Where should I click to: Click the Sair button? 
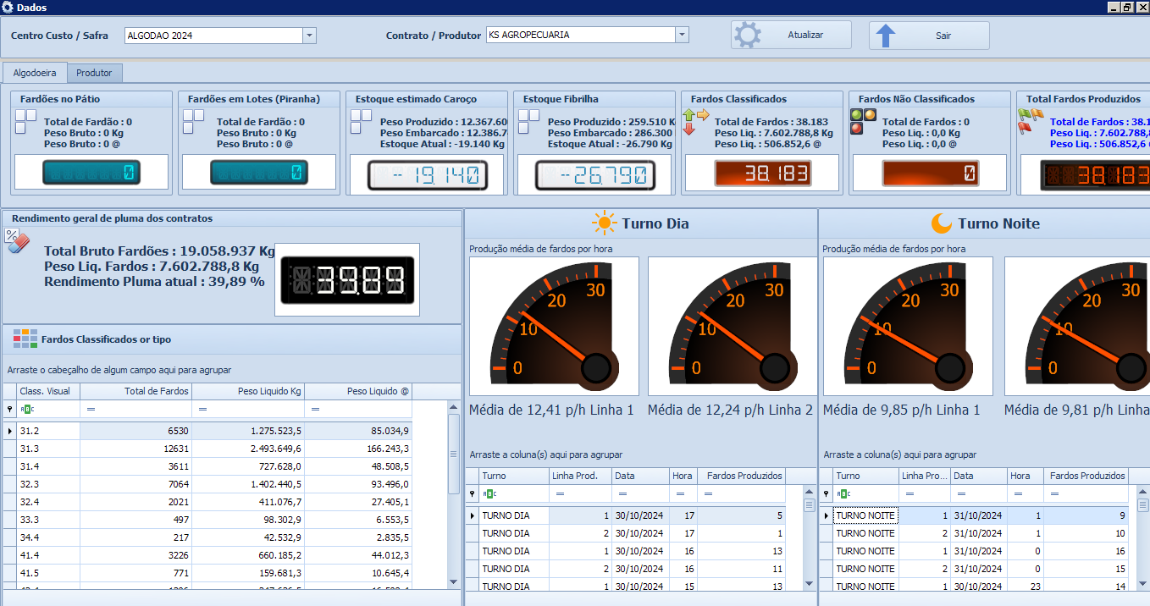(929, 36)
